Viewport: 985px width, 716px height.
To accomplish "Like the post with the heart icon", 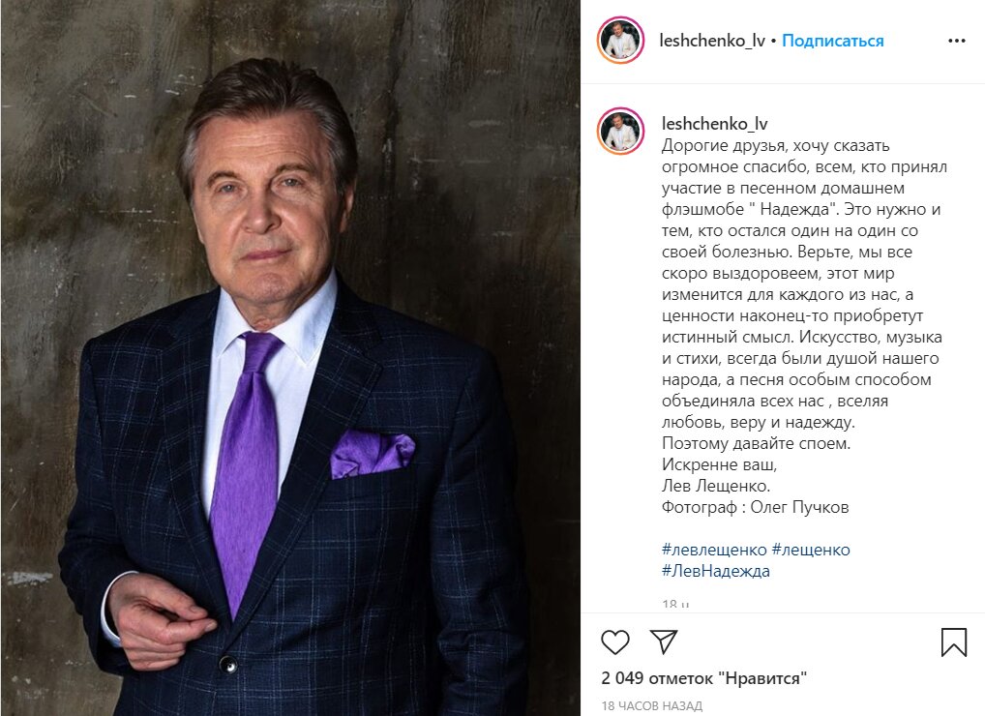I will pyautogui.click(x=615, y=641).
